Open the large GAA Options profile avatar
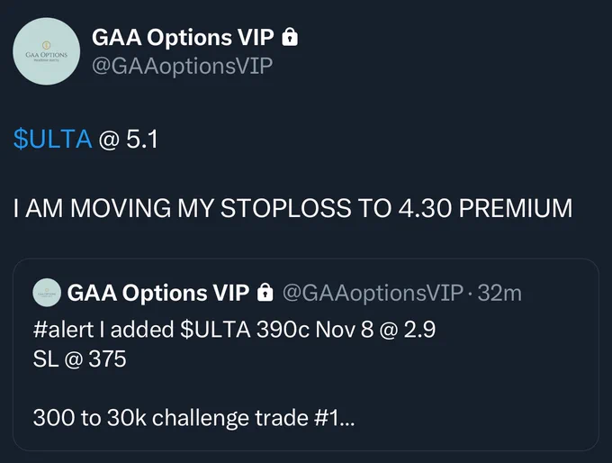612x463 pixels. pos(47,51)
